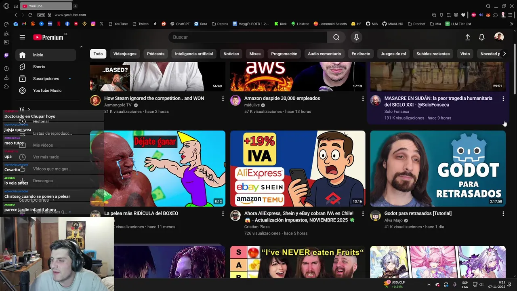Open the taskbar clock and date
Viewport: 517px width, 291px height.
pos(496,285)
